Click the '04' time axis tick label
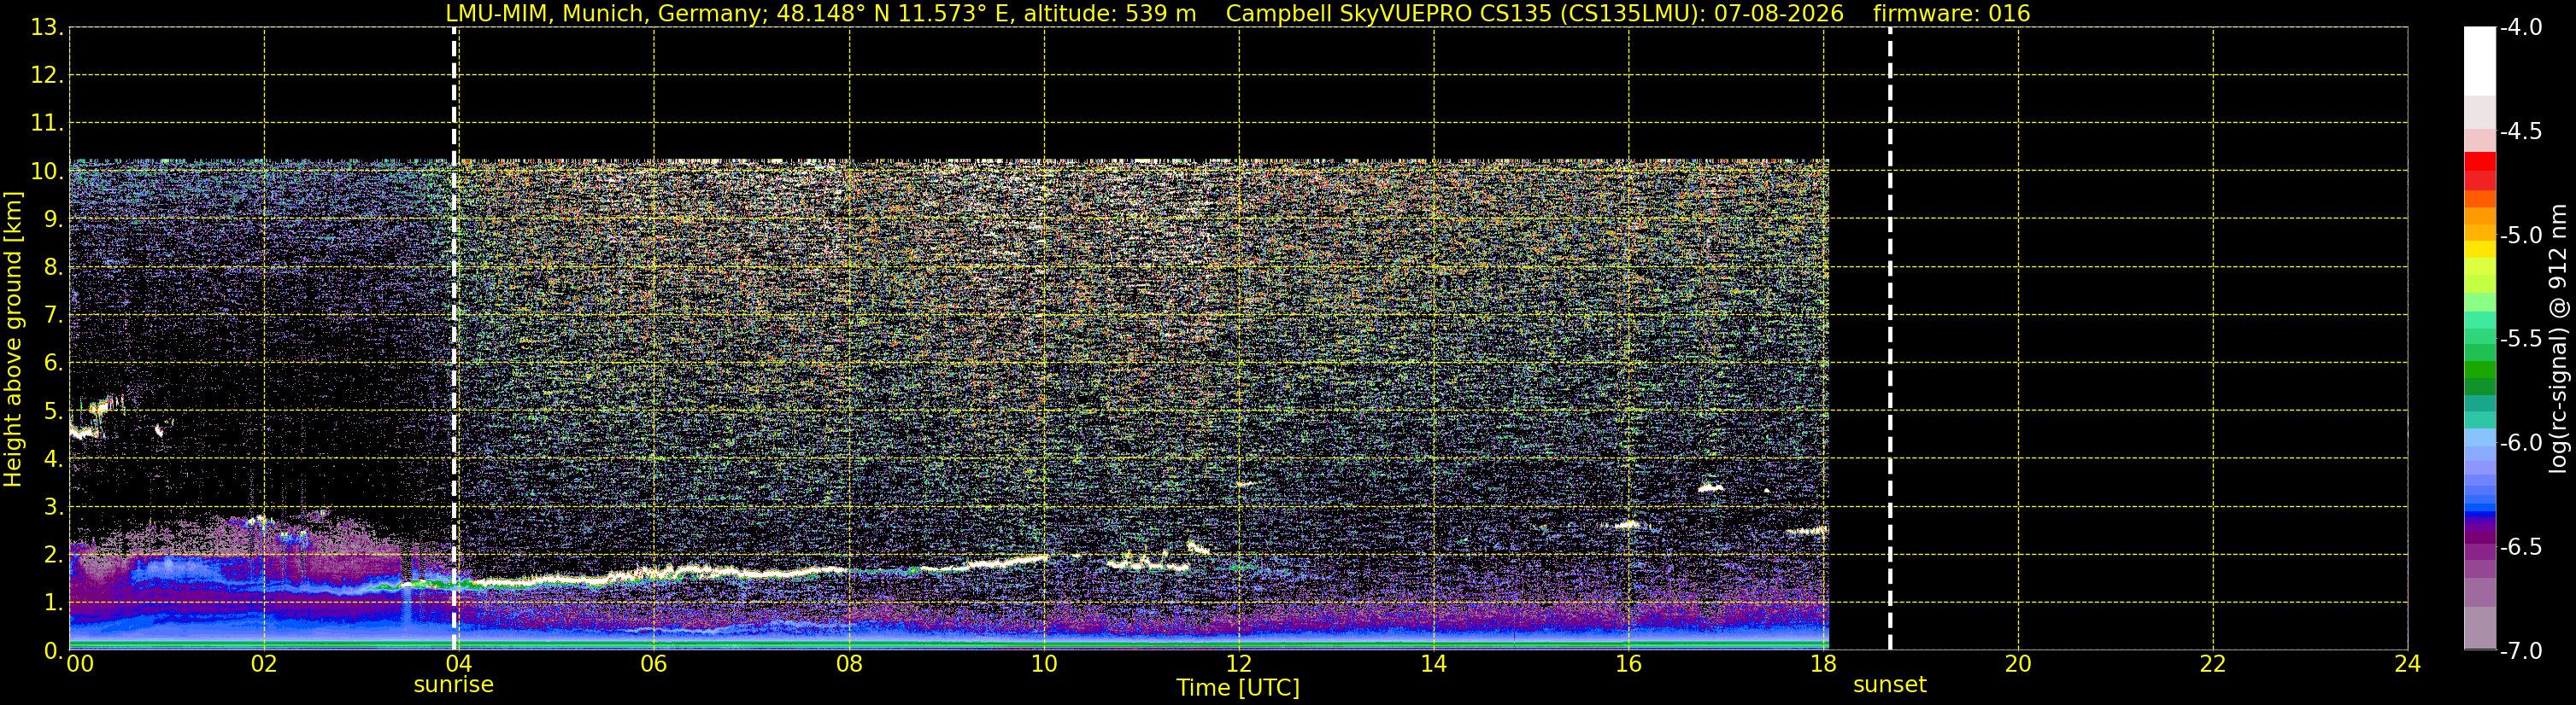 pyautogui.click(x=459, y=664)
